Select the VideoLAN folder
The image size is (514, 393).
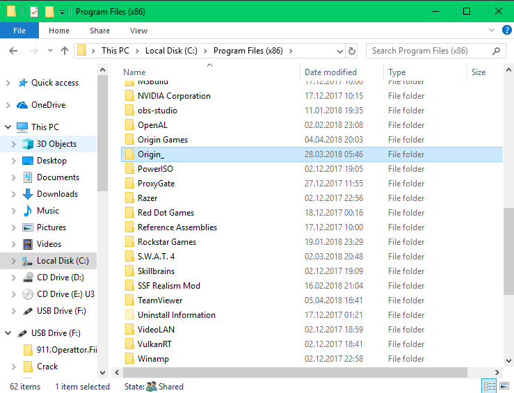click(x=156, y=330)
